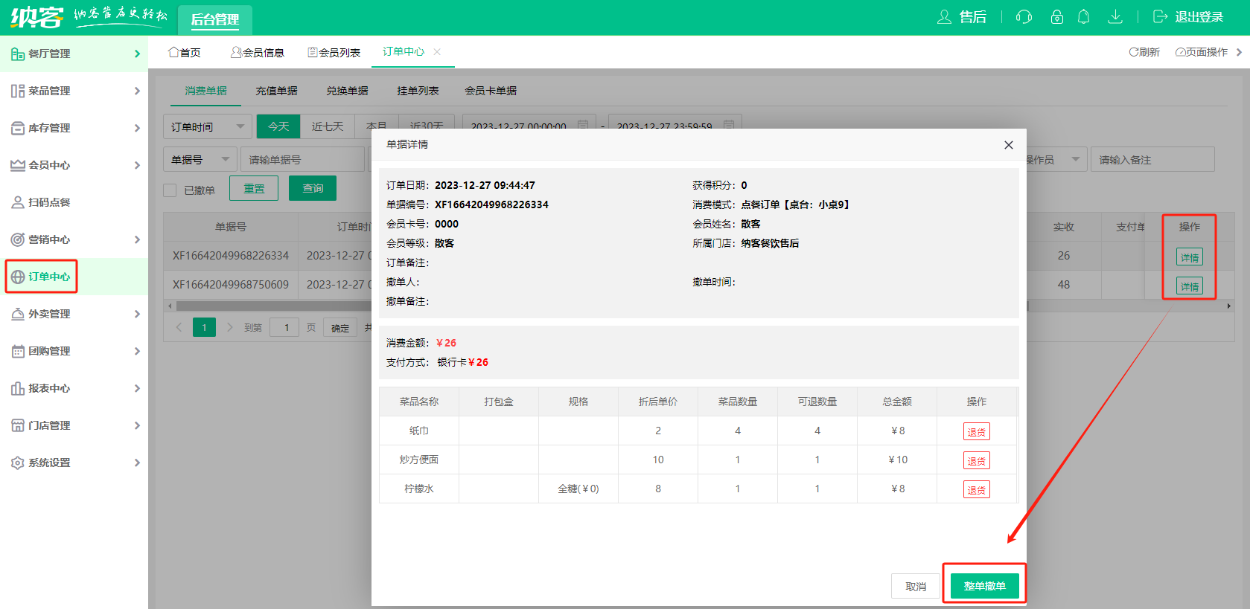The image size is (1250, 609).
Task: Open the notification bell icon
Action: [x=1083, y=16]
